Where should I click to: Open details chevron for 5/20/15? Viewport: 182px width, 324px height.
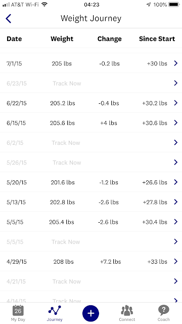tap(175, 182)
